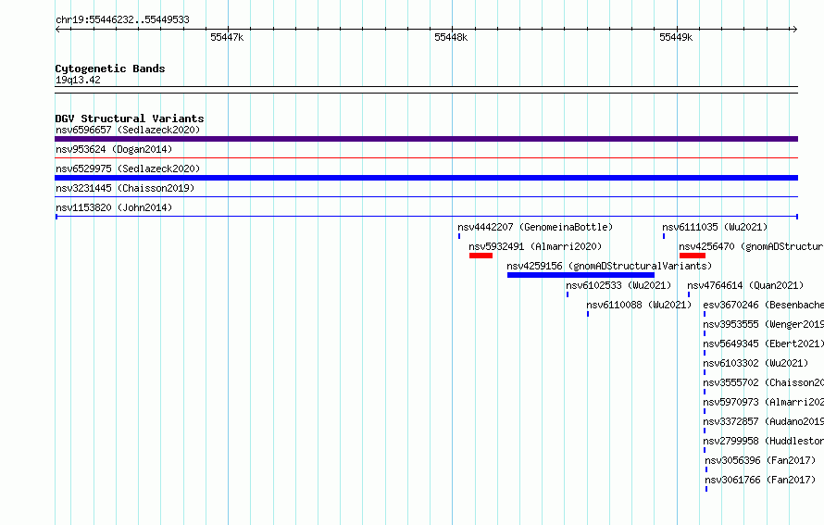
Task: Select nsv3056396 (Fan2017) variant label
Action: [760, 460]
